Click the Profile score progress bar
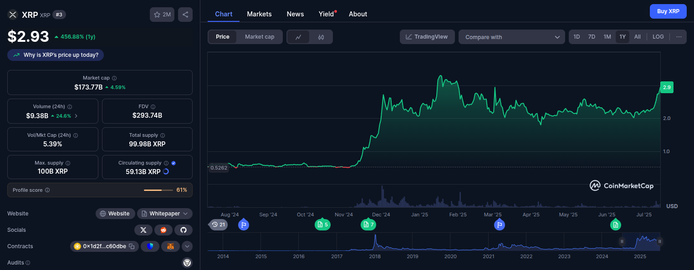This screenshot has width=694, height=270. [x=159, y=190]
